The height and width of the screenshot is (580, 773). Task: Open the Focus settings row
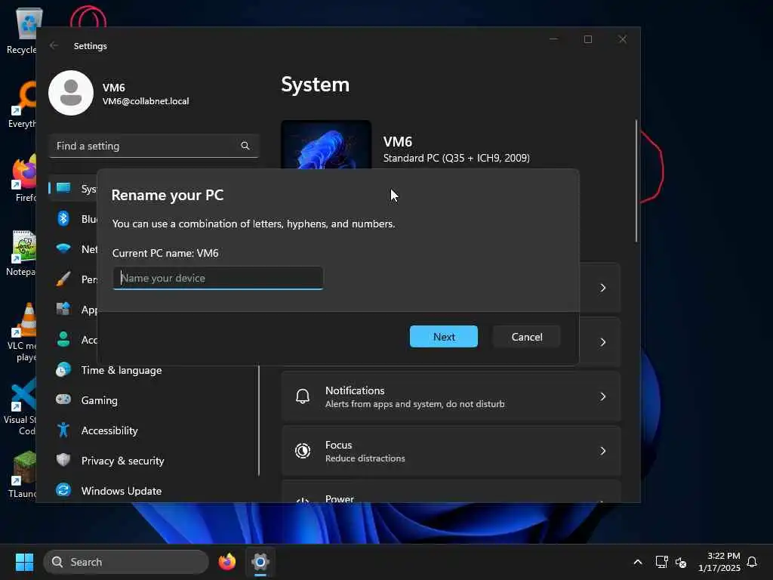coord(451,451)
